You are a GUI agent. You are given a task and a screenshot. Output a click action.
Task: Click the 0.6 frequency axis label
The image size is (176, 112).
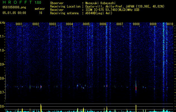tap(2, 106)
